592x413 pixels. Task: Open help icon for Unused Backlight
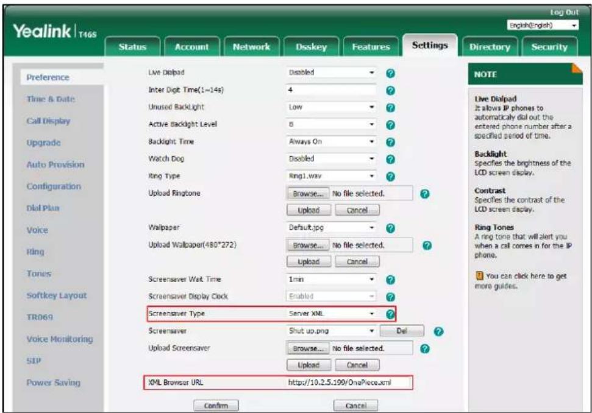click(x=390, y=108)
